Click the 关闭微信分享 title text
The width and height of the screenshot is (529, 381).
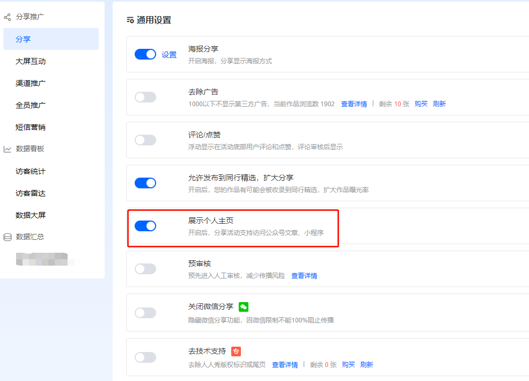click(211, 306)
